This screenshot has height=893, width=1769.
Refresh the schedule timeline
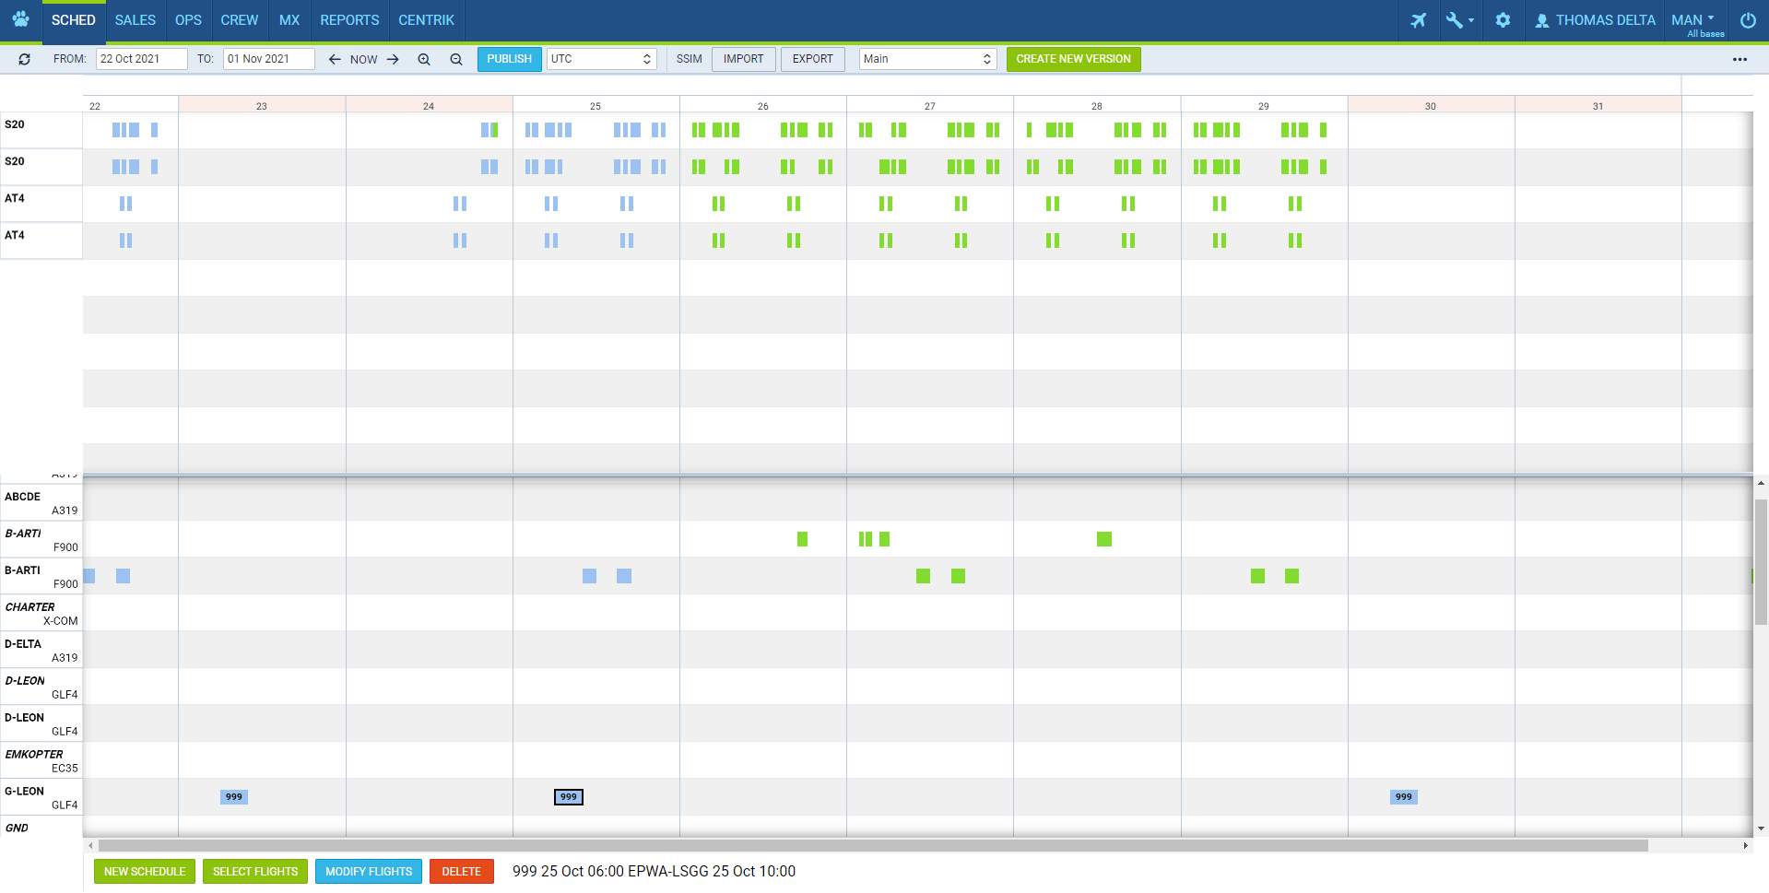[24, 58]
